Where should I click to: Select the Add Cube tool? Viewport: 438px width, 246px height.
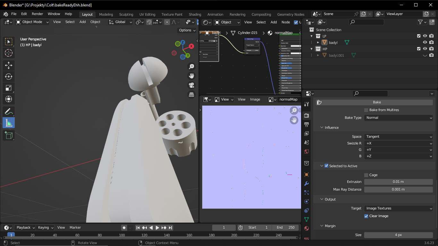(9, 135)
